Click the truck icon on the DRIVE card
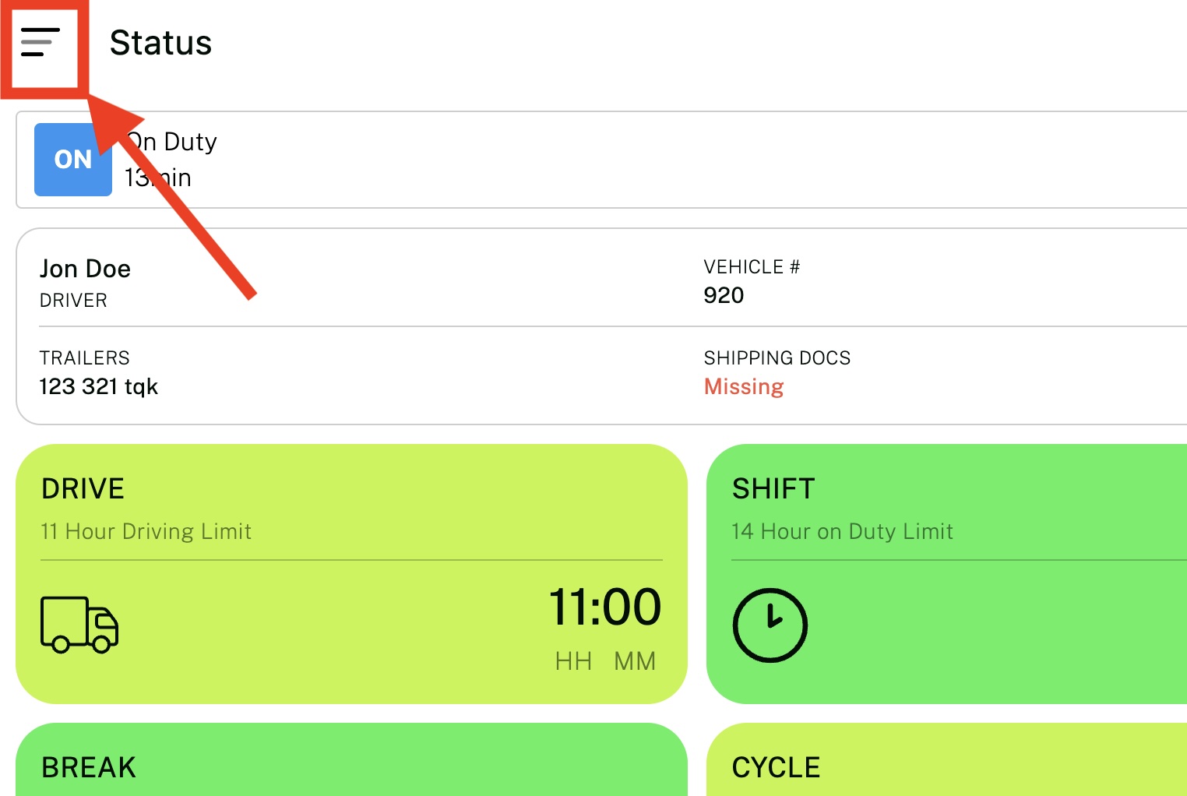The height and width of the screenshot is (796, 1187). (78, 623)
